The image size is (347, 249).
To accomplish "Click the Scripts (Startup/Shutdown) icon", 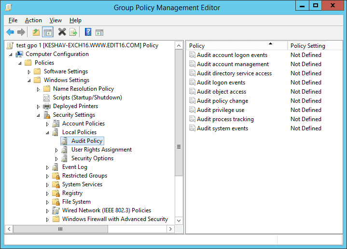I will click(x=46, y=97).
